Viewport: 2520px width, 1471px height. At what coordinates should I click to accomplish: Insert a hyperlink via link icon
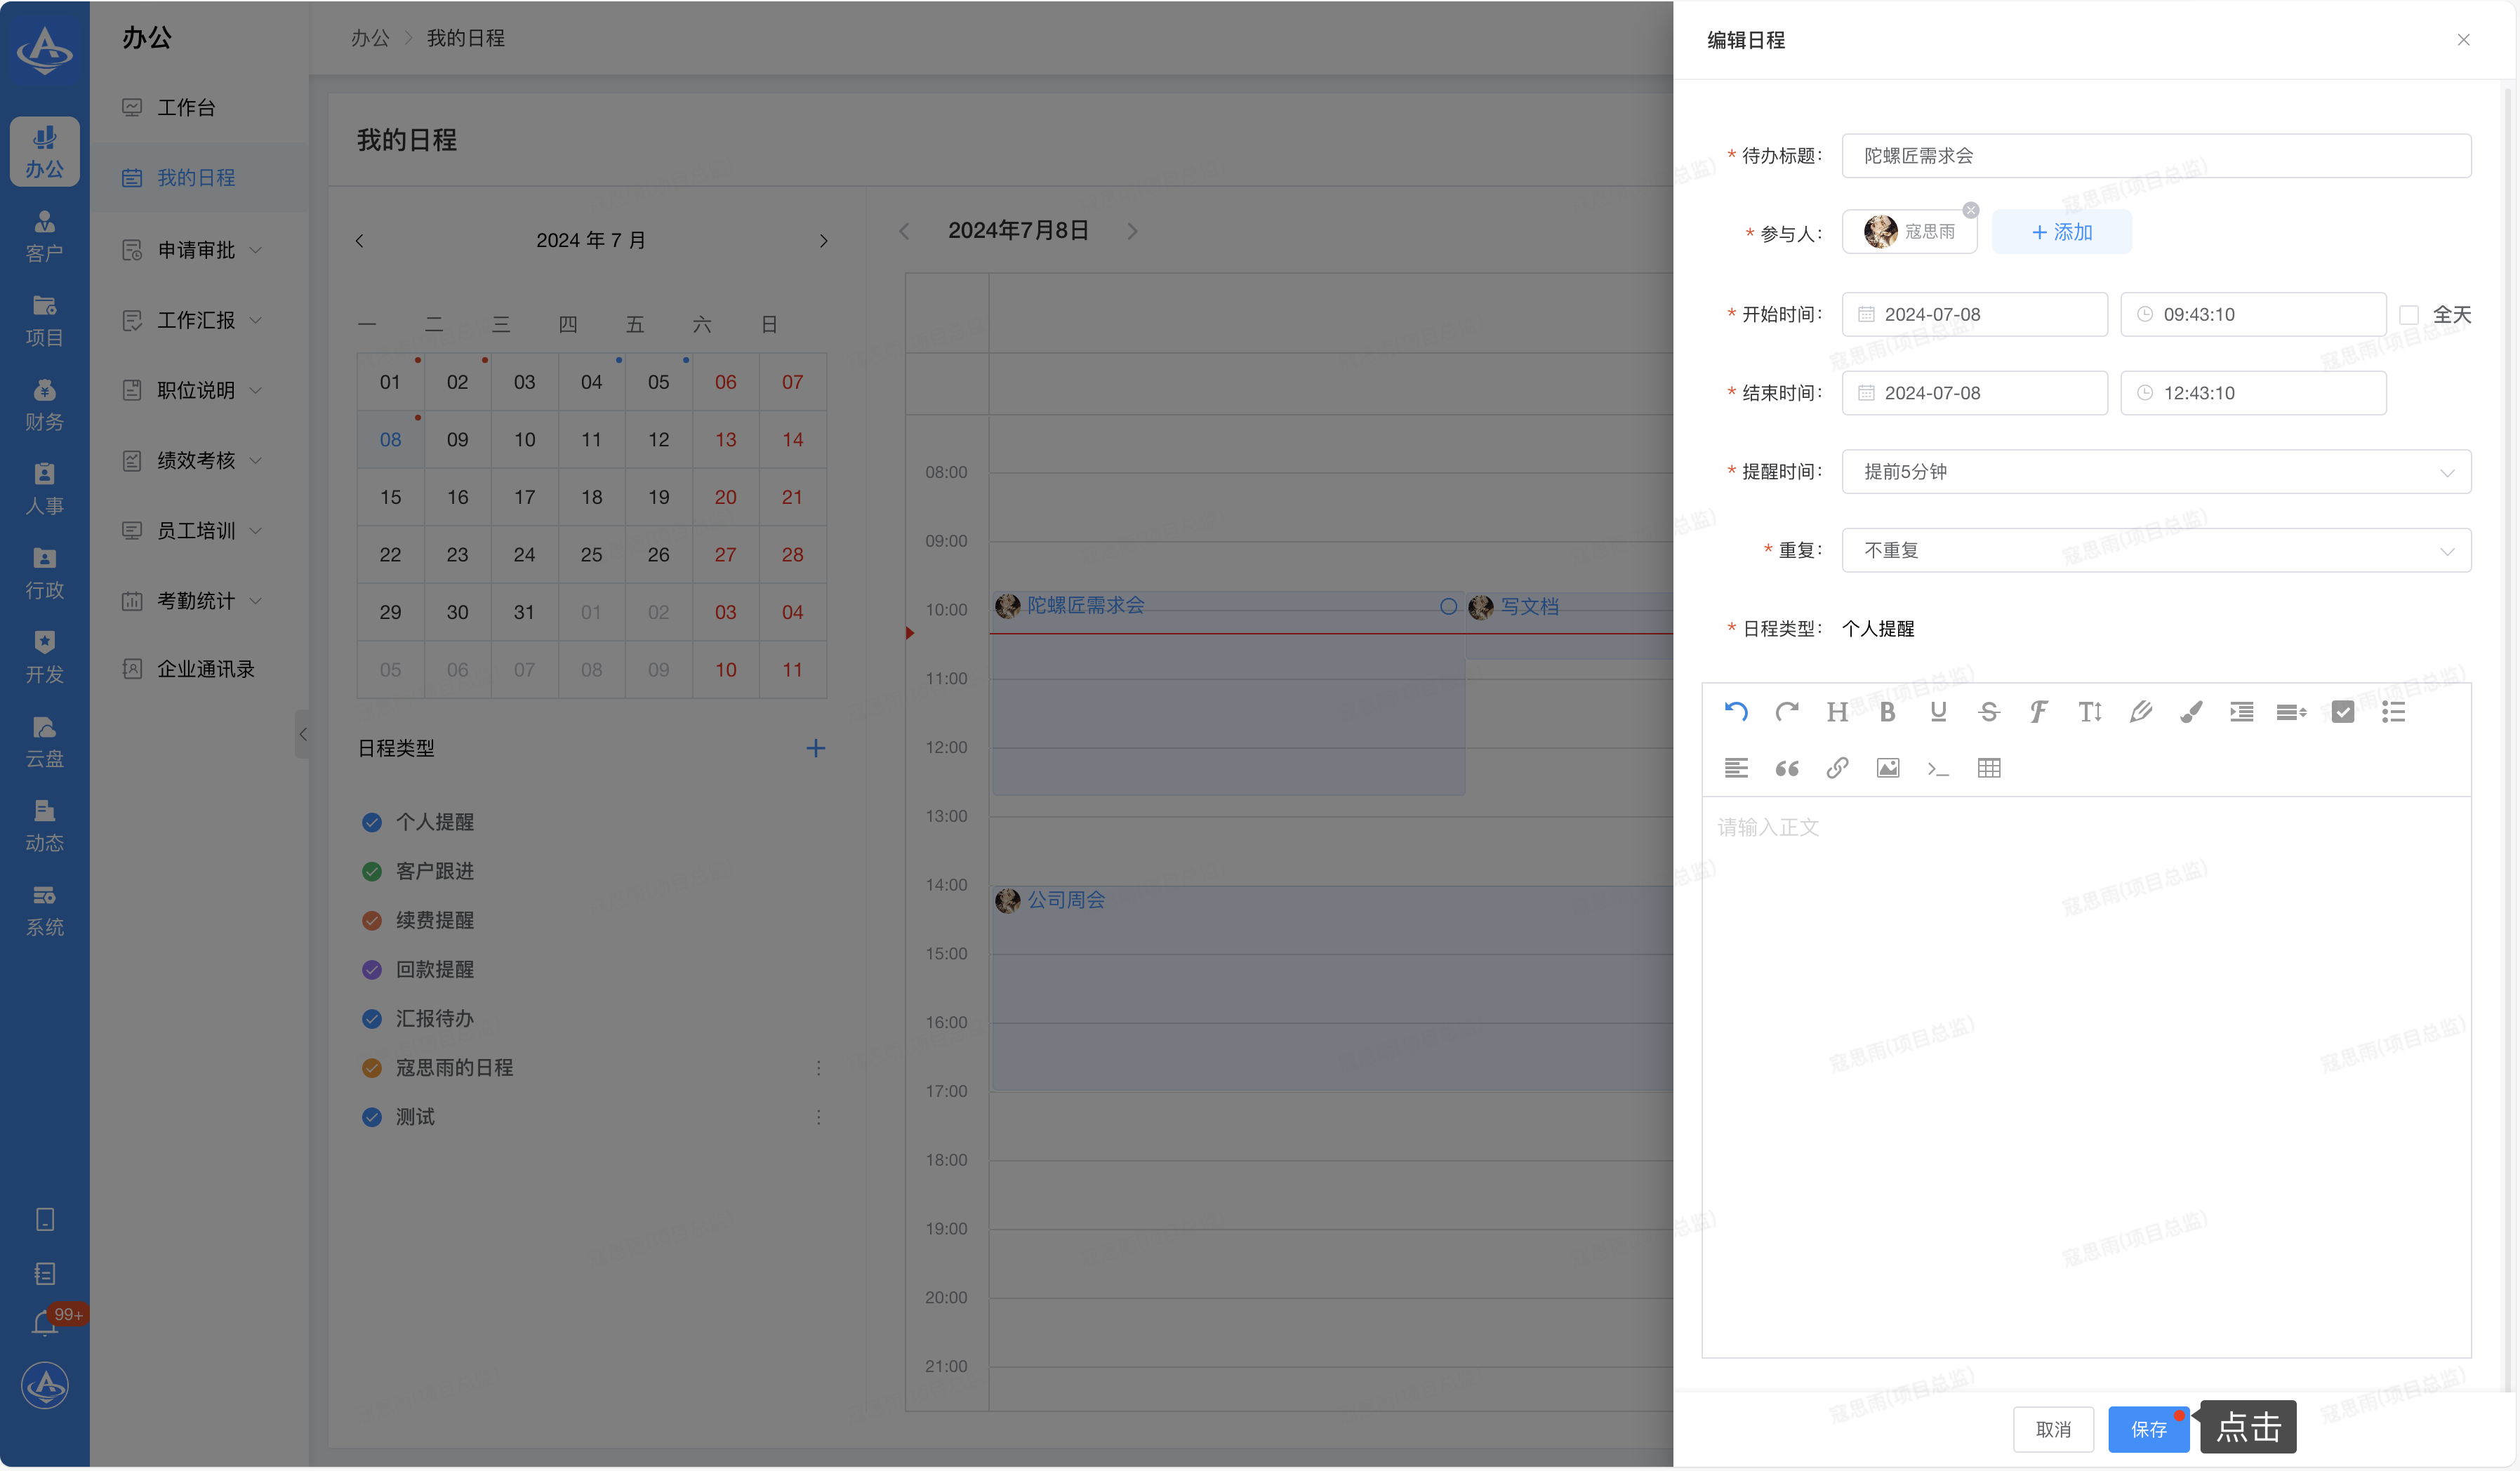point(1837,768)
